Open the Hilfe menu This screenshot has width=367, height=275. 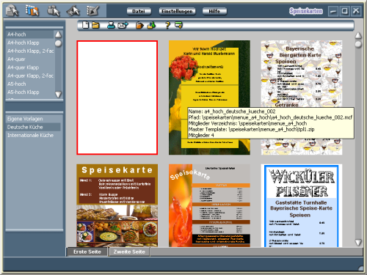214,11
